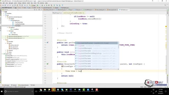Click onCreateViewHolder() in the editor breadcrumb
The width and height of the screenshot is (169, 95).
[74, 13]
